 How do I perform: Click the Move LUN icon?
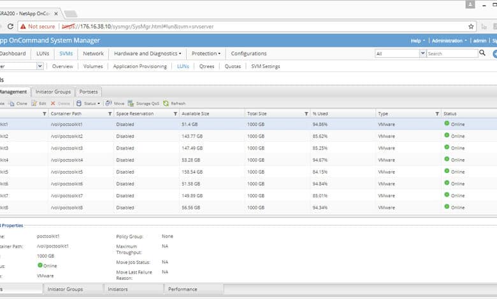(109, 104)
